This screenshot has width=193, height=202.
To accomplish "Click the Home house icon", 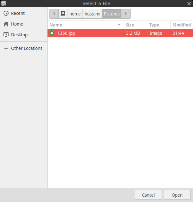I will coord(6,24).
